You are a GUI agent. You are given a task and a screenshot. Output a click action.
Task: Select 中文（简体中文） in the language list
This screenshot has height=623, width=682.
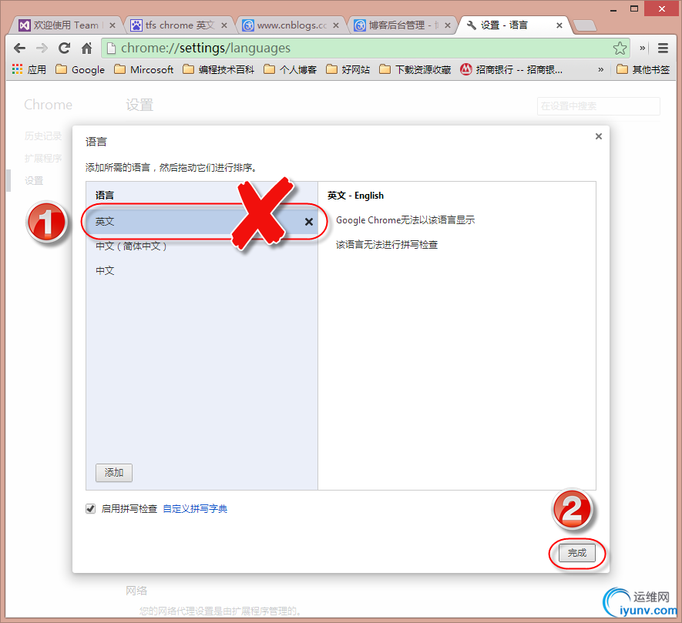pyautogui.click(x=202, y=246)
